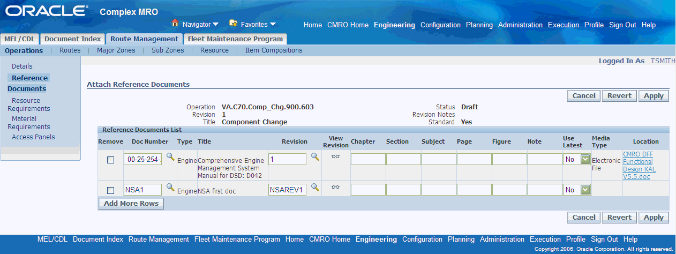The width and height of the screenshot is (676, 254).
Task: Click the Home link in top header
Action: point(313,25)
